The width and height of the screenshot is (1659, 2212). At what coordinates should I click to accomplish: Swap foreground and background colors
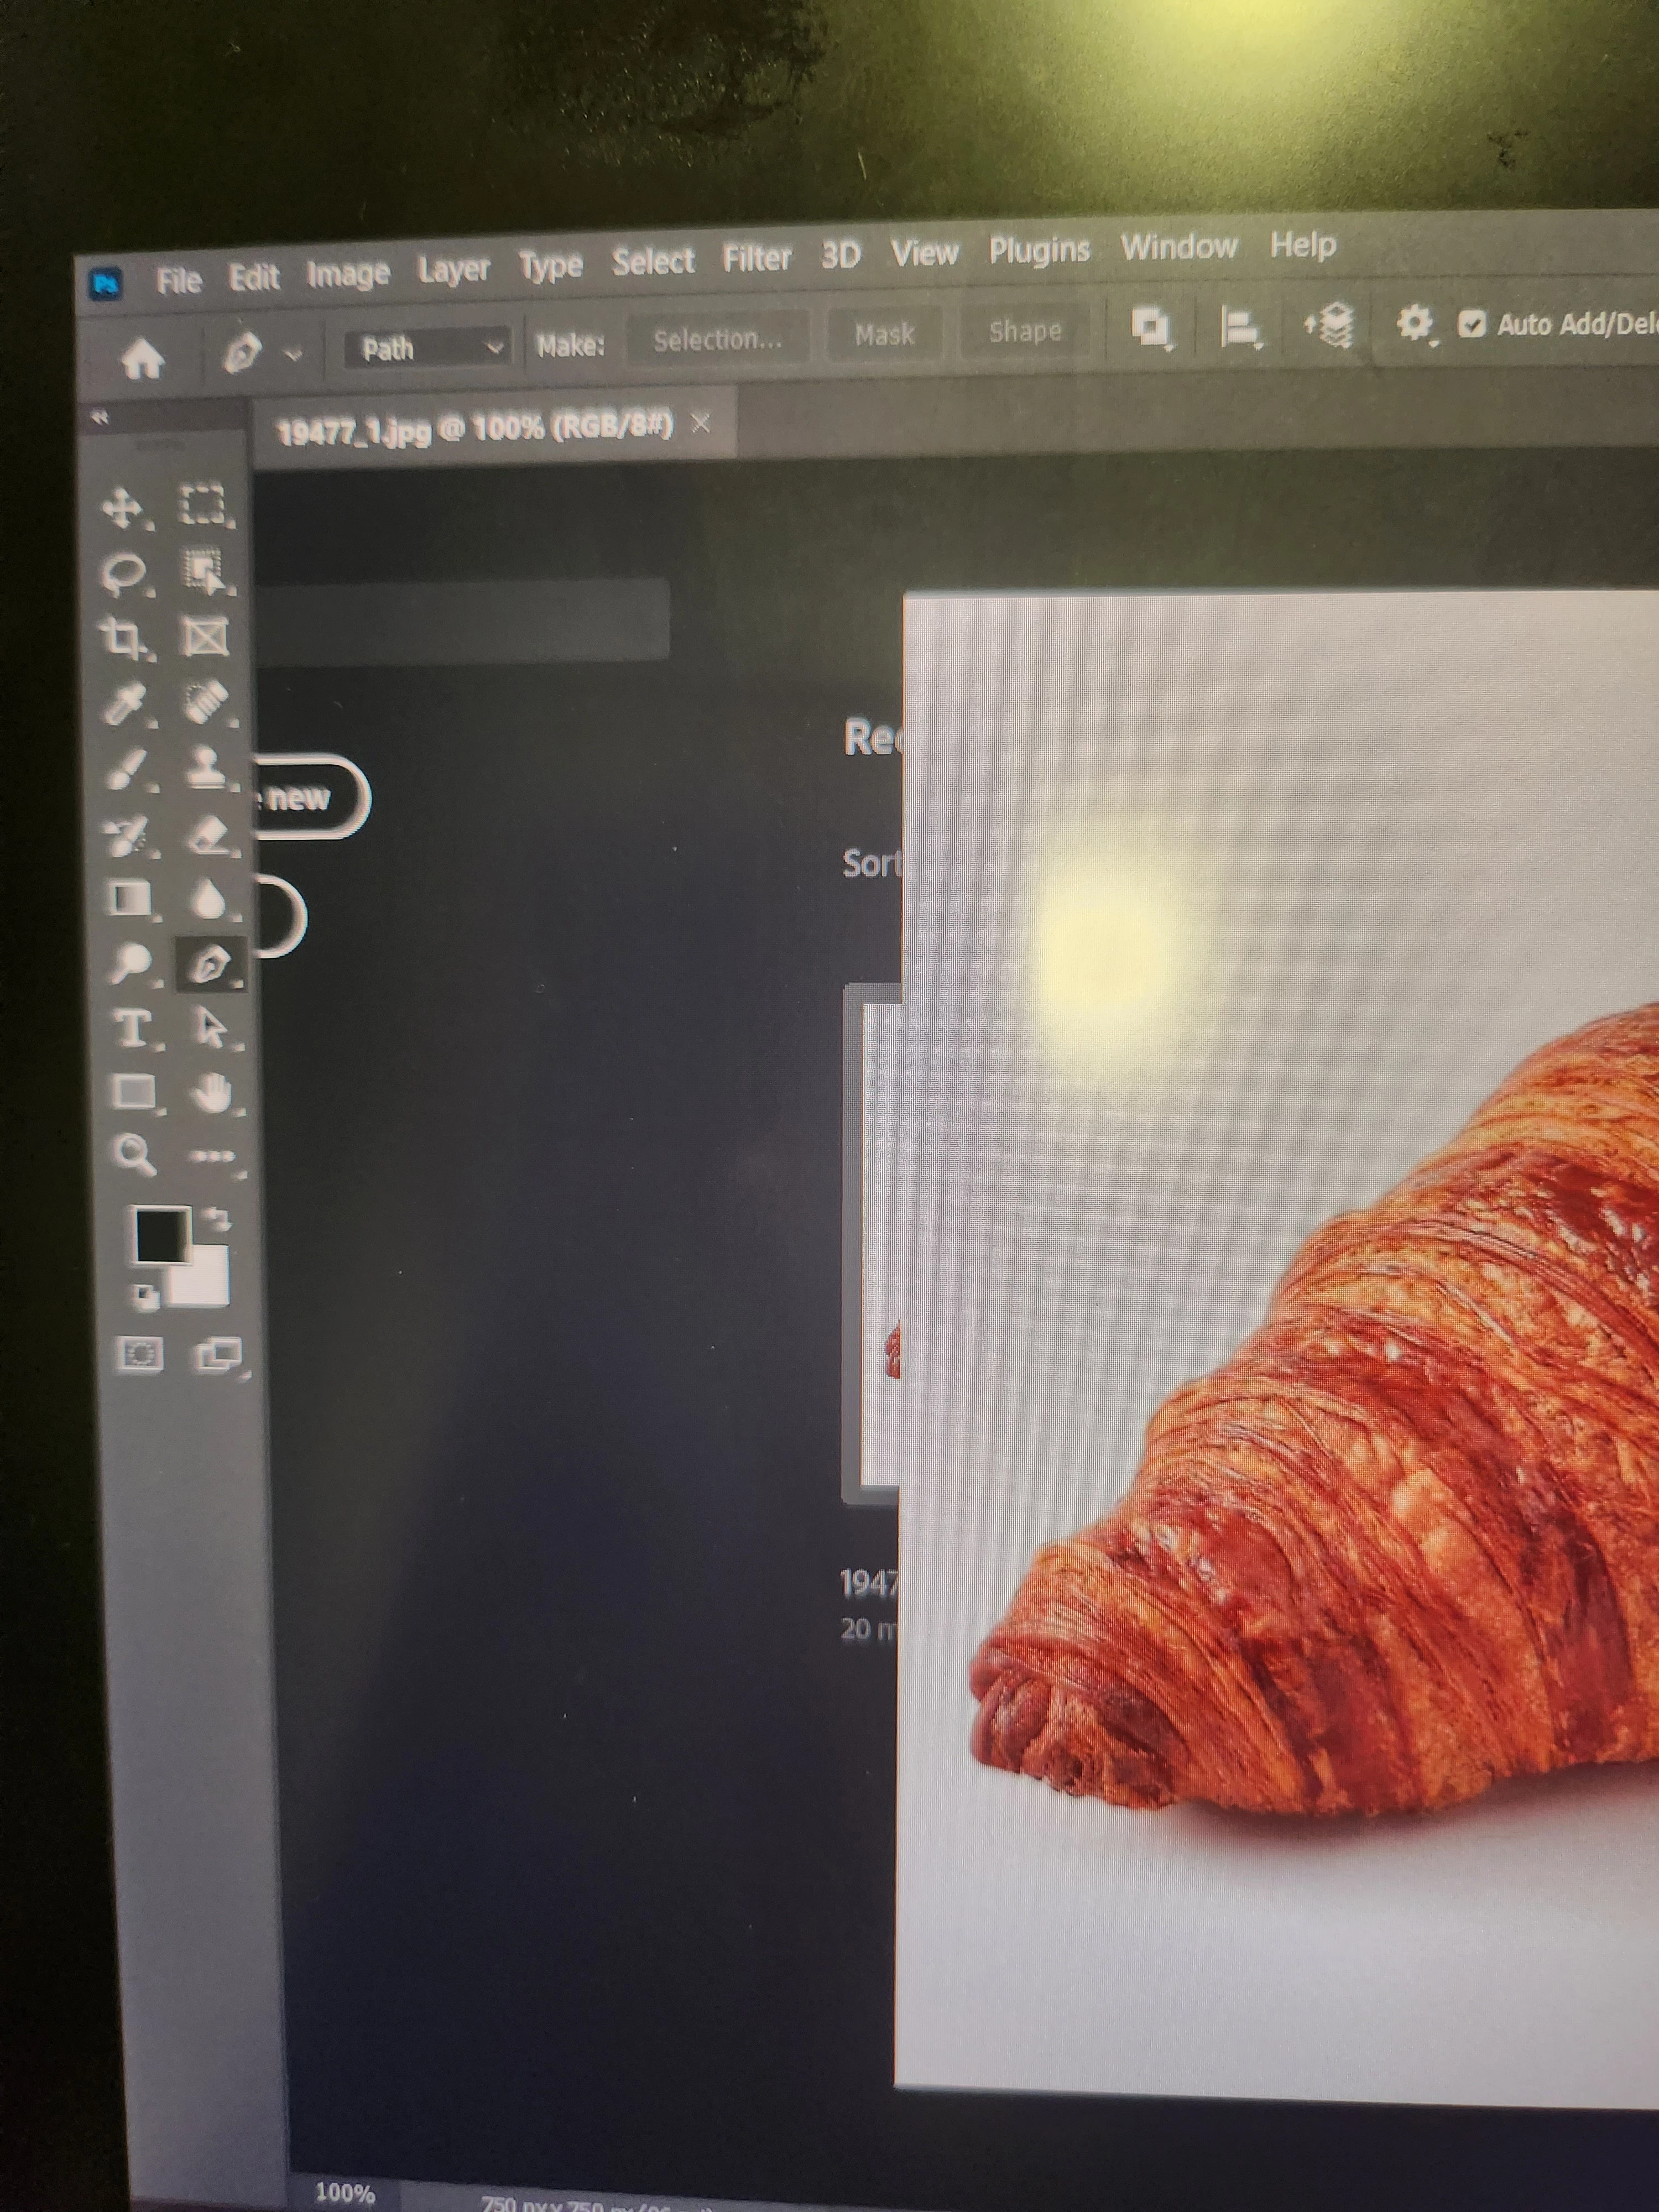pos(217,1218)
